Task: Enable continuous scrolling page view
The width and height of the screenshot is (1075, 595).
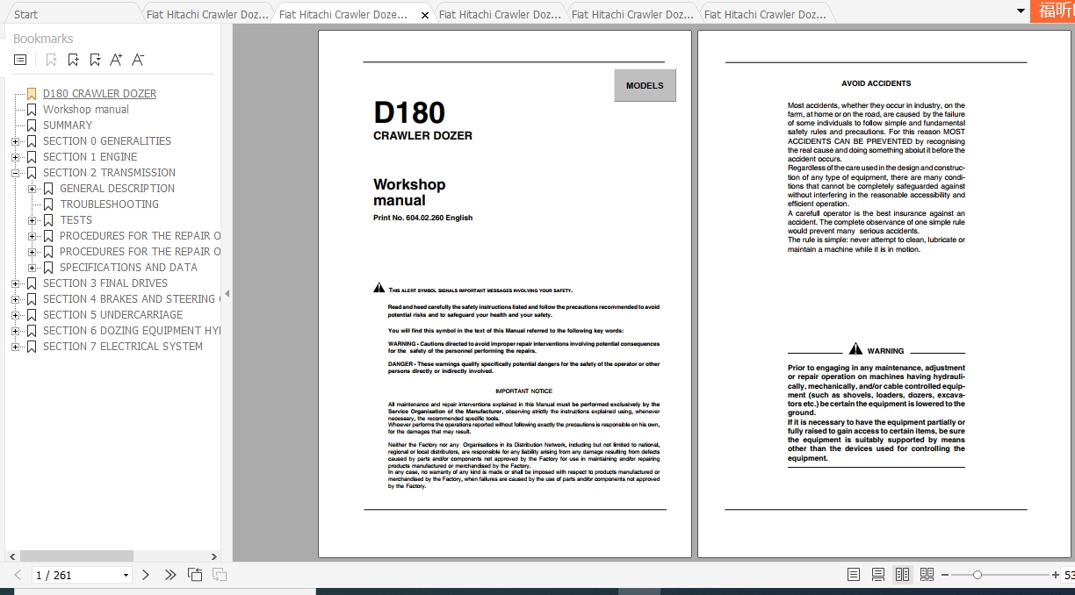Action: tap(877, 574)
